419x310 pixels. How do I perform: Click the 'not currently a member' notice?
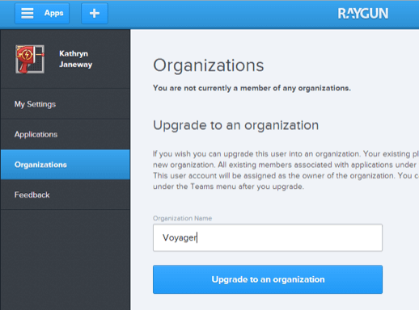[x=252, y=88]
